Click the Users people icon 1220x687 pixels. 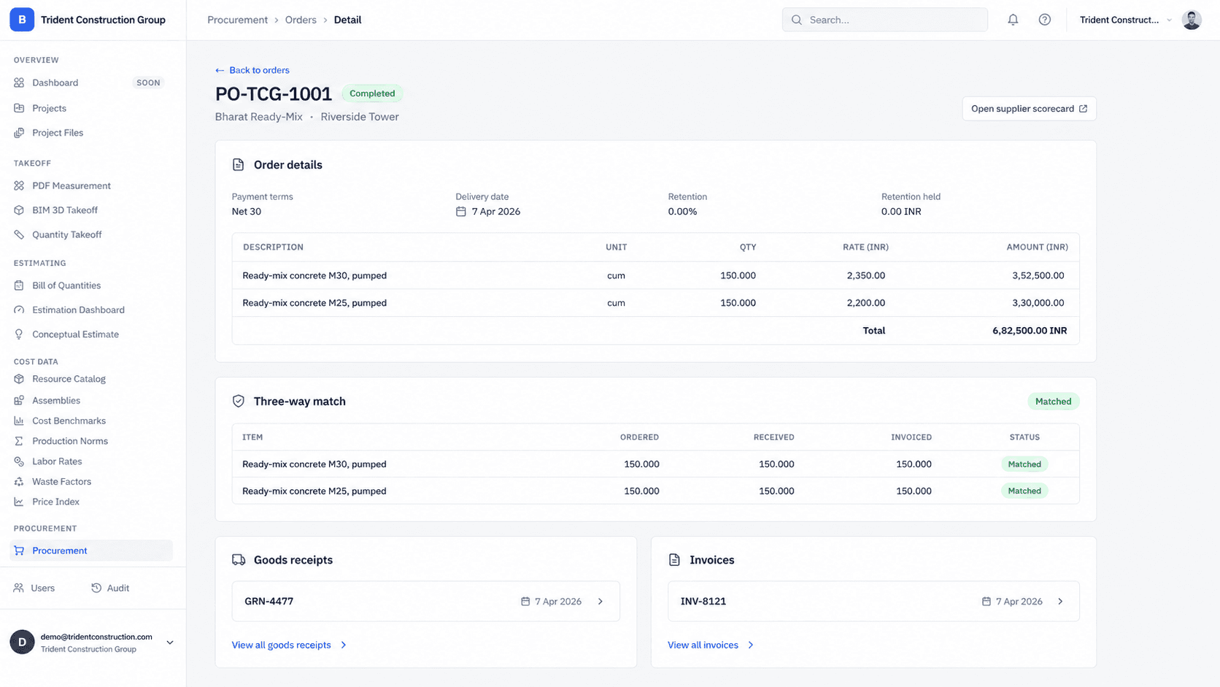[x=19, y=588]
